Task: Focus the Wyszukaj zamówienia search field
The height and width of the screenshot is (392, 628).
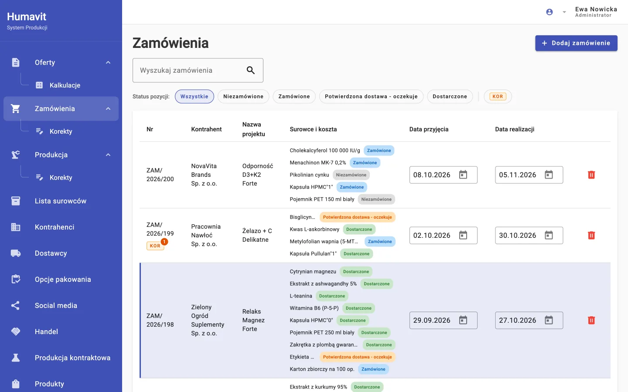Action: point(198,70)
